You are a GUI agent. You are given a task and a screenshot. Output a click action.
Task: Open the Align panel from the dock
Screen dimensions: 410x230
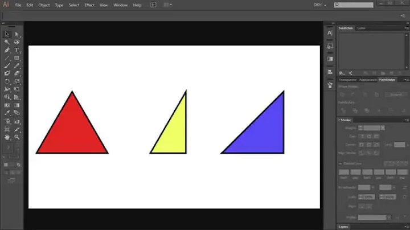point(330,72)
